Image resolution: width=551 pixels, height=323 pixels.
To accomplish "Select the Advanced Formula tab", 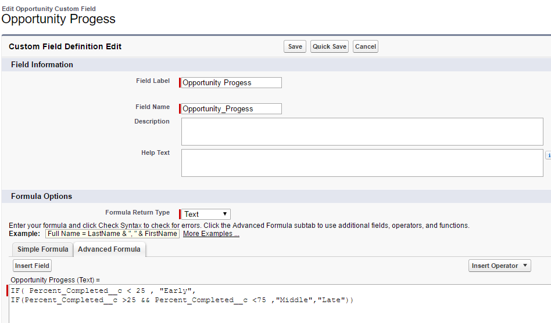I will pos(109,249).
